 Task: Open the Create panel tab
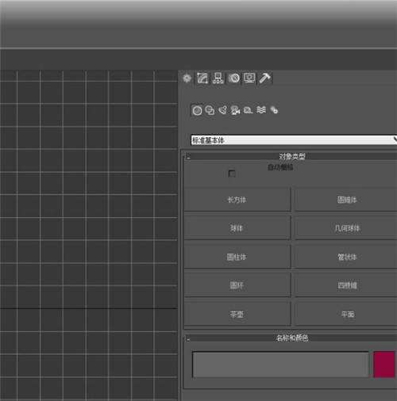(x=187, y=78)
